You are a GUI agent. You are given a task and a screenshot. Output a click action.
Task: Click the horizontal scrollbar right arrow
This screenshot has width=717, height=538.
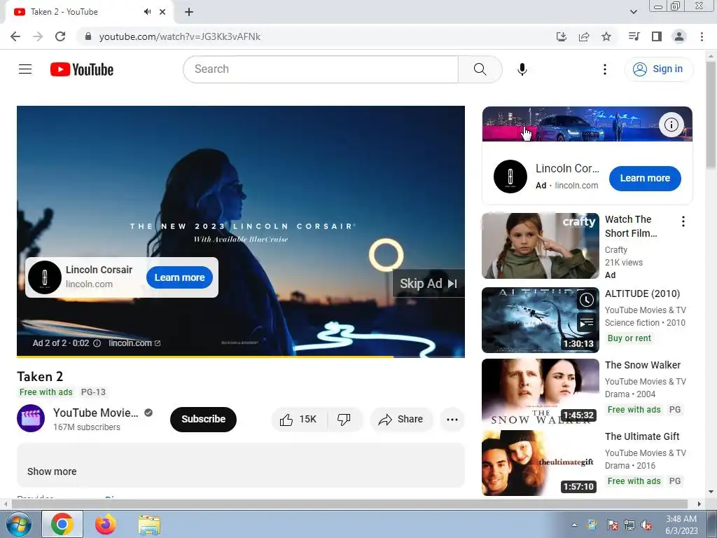(699, 504)
